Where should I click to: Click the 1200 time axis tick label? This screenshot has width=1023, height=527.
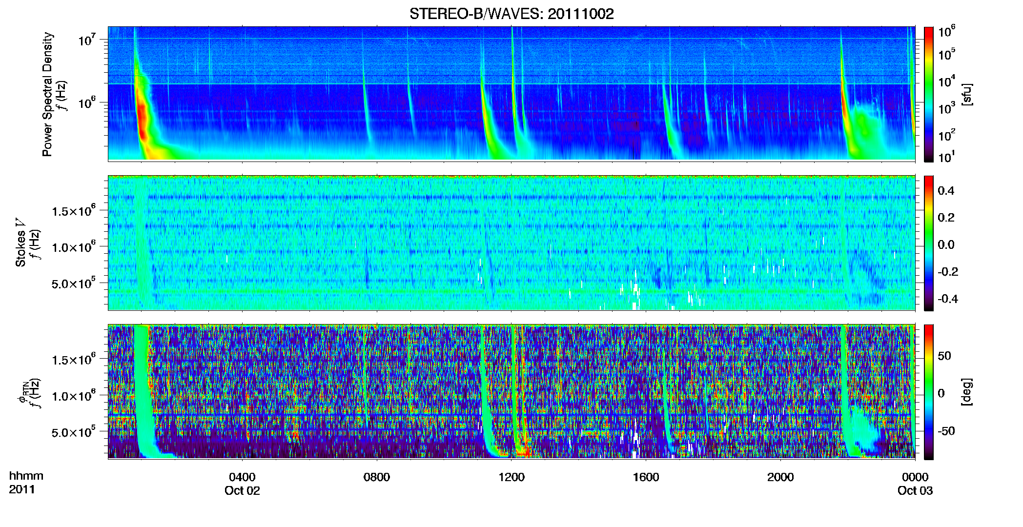coord(511,477)
